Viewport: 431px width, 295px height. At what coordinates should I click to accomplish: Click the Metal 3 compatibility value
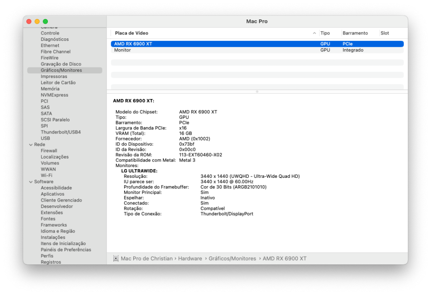[x=187, y=160]
